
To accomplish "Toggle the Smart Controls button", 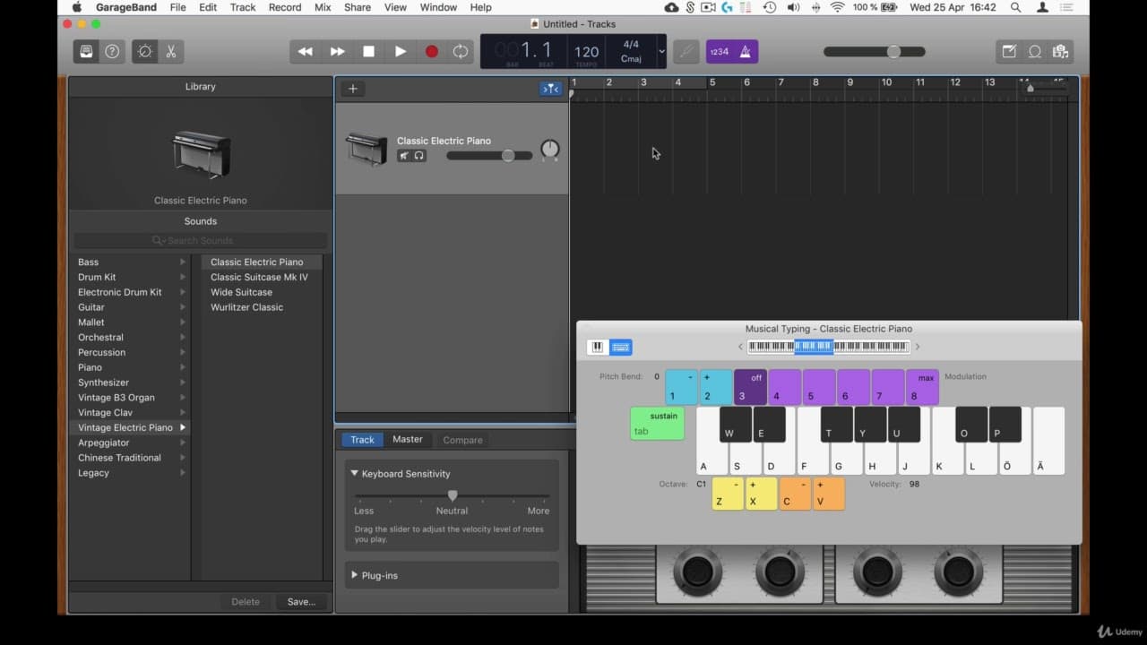I will 144,51.
